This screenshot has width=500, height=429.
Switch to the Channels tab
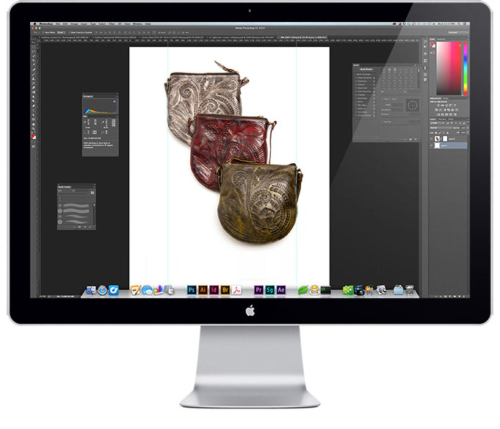point(442,119)
